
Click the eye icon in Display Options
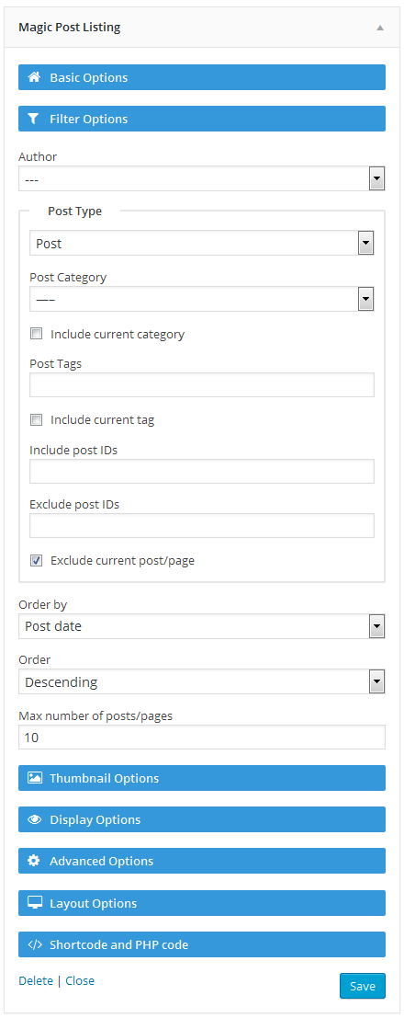(x=34, y=819)
